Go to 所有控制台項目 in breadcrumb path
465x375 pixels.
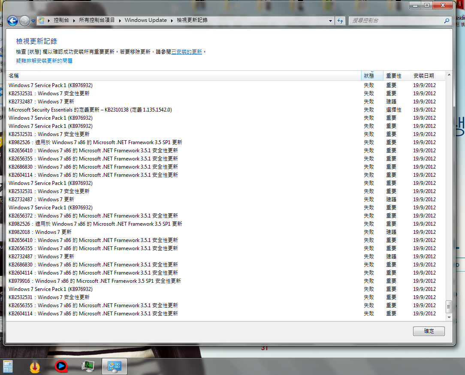coord(97,20)
